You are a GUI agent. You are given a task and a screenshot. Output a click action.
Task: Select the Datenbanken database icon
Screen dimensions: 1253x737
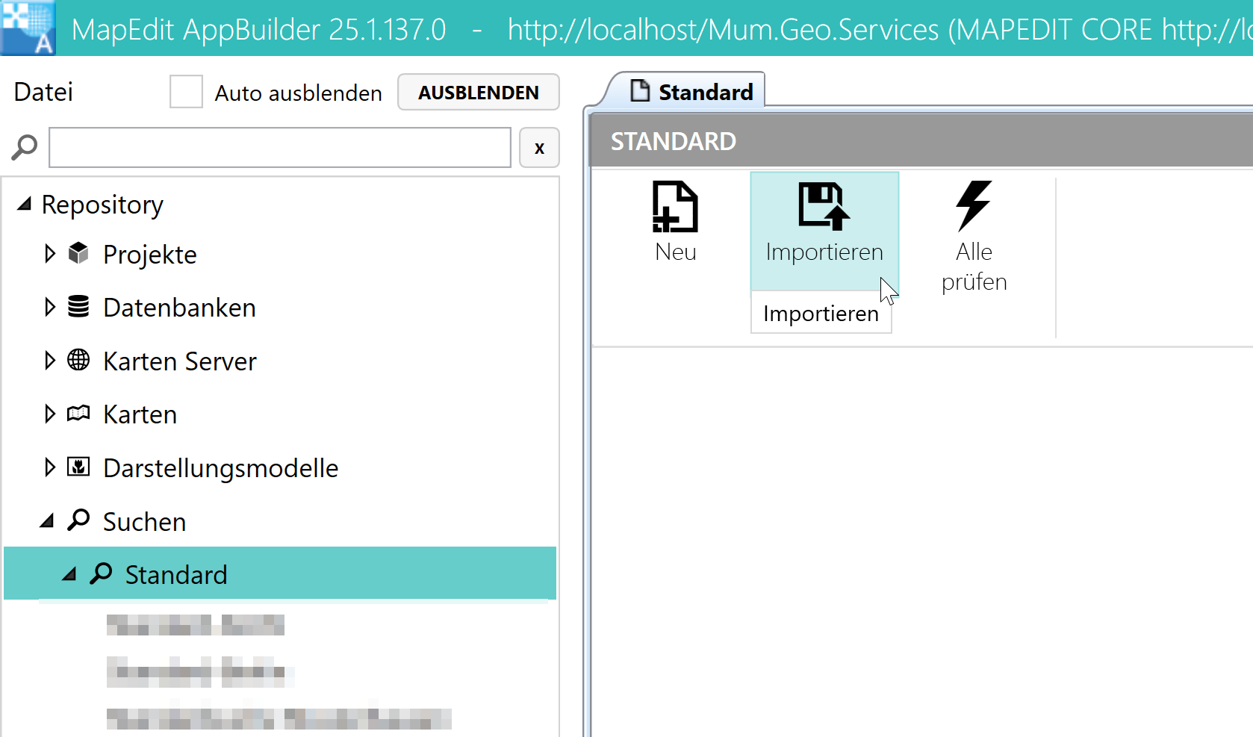(78, 307)
